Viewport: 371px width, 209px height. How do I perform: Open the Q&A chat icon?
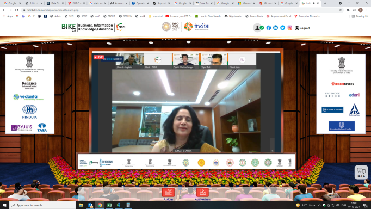(x=361, y=172)
